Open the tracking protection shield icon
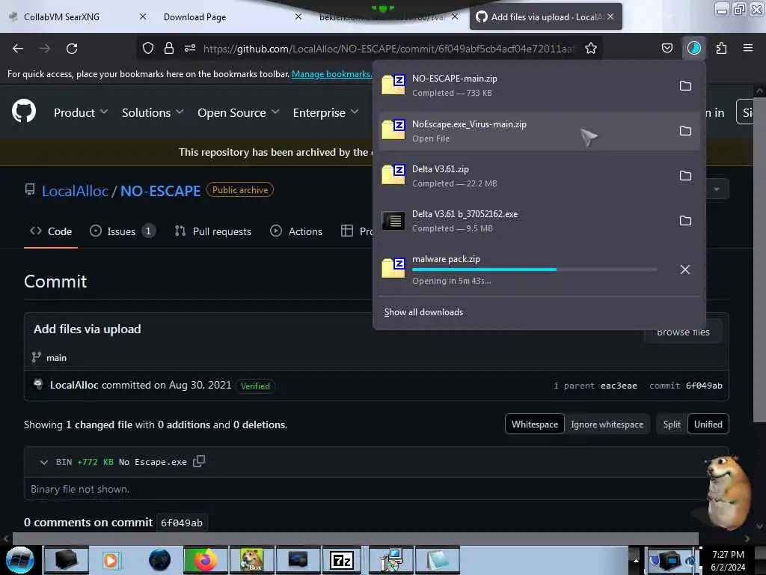The image size is (766, 575). tap(148, 48)
